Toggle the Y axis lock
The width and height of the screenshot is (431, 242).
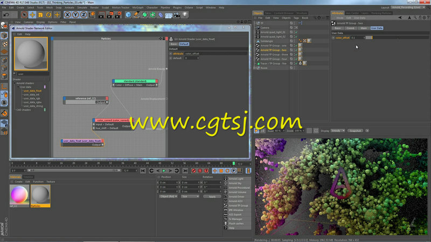click(75, 15)
